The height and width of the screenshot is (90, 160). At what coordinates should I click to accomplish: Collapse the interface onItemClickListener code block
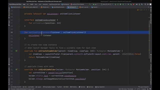[19, 20]
